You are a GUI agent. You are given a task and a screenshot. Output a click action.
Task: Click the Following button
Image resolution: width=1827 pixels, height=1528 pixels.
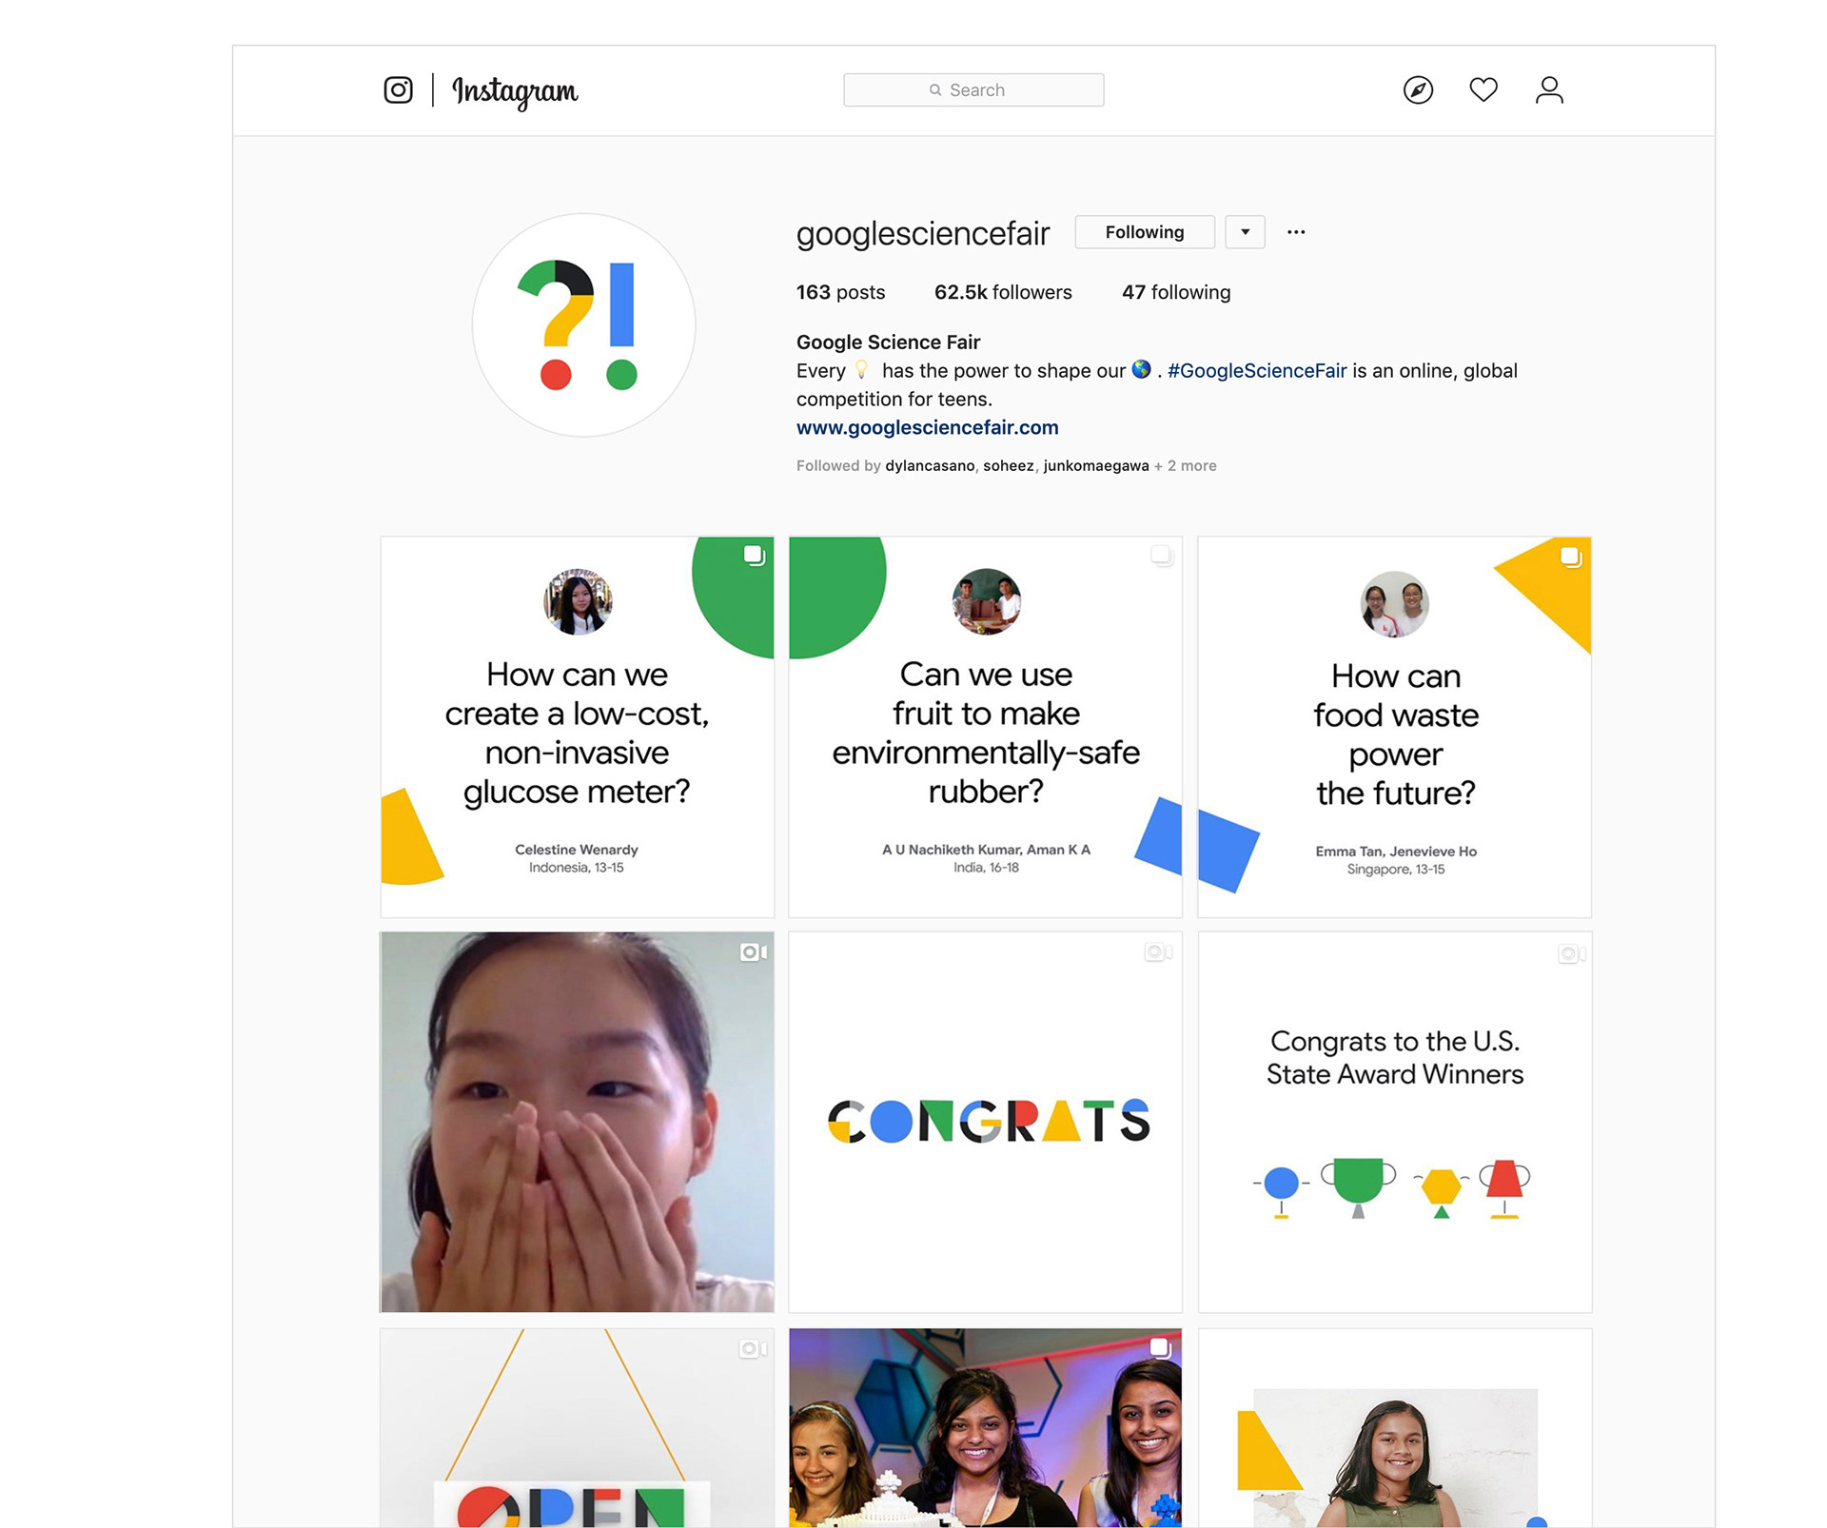(x=1145, y=232)
